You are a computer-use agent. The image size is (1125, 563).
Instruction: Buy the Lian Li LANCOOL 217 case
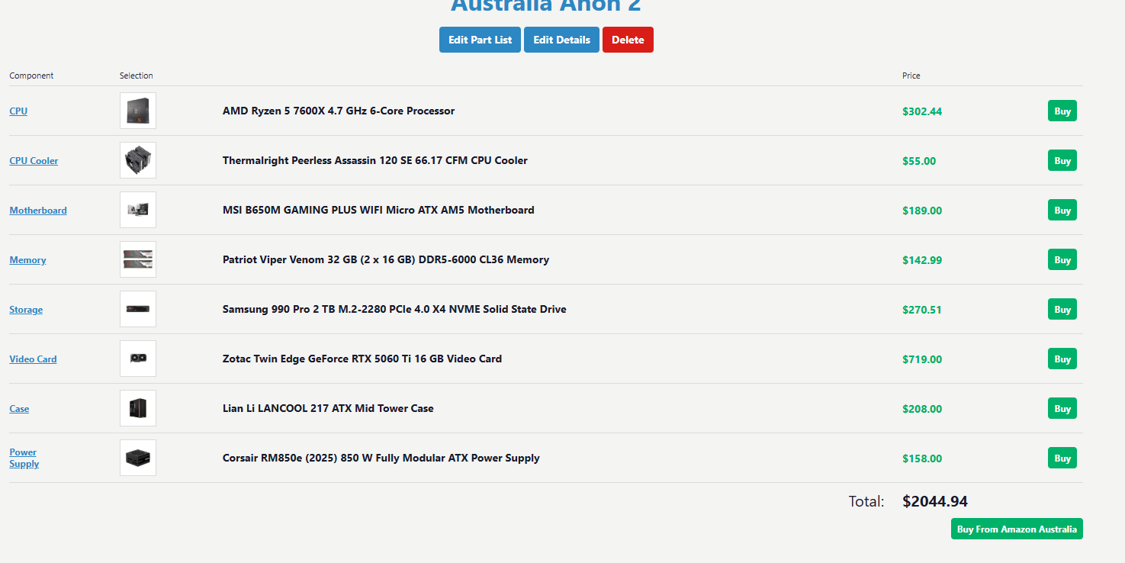coord(1062,408)
